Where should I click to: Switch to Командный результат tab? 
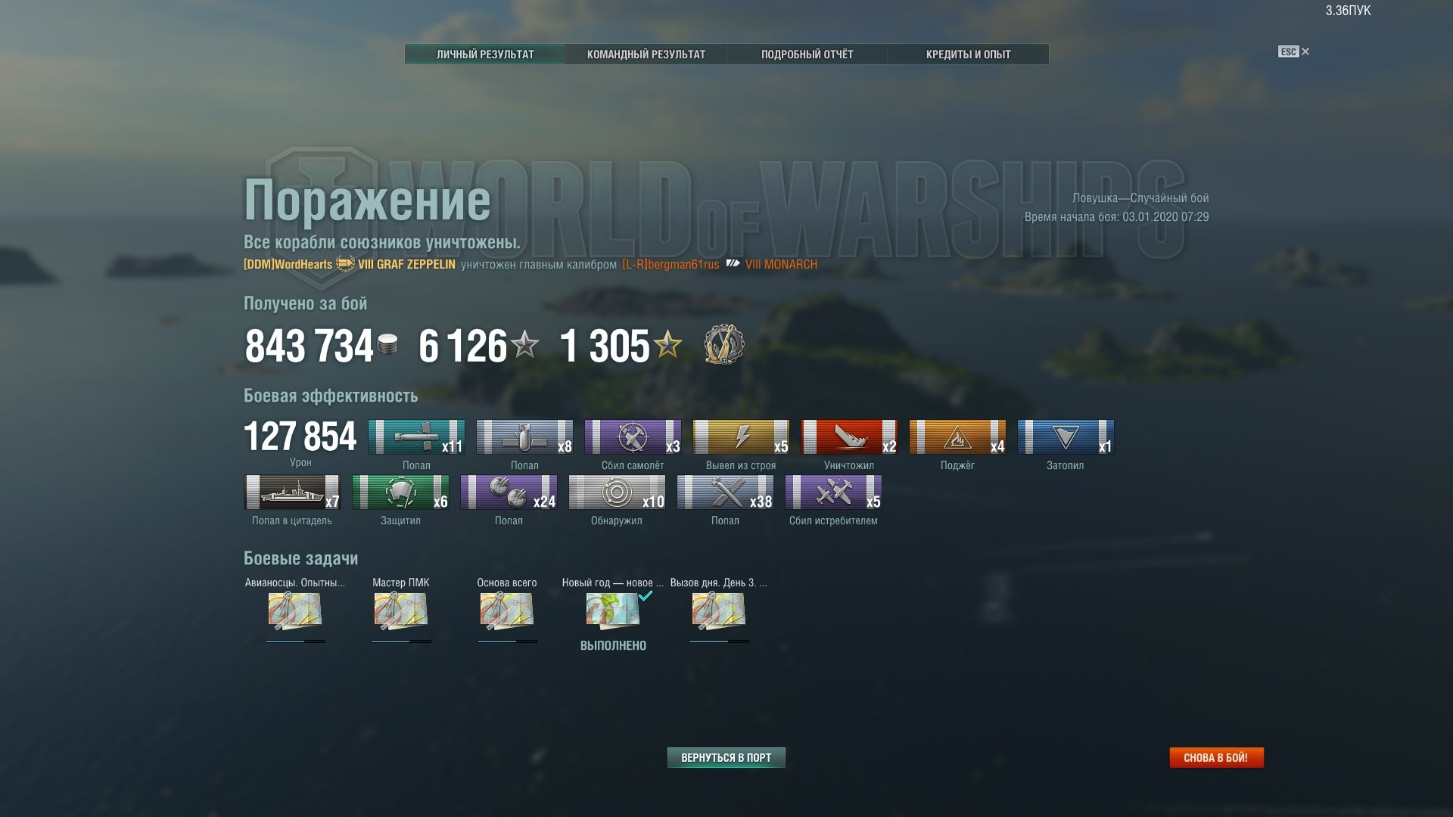coord(646,54)
